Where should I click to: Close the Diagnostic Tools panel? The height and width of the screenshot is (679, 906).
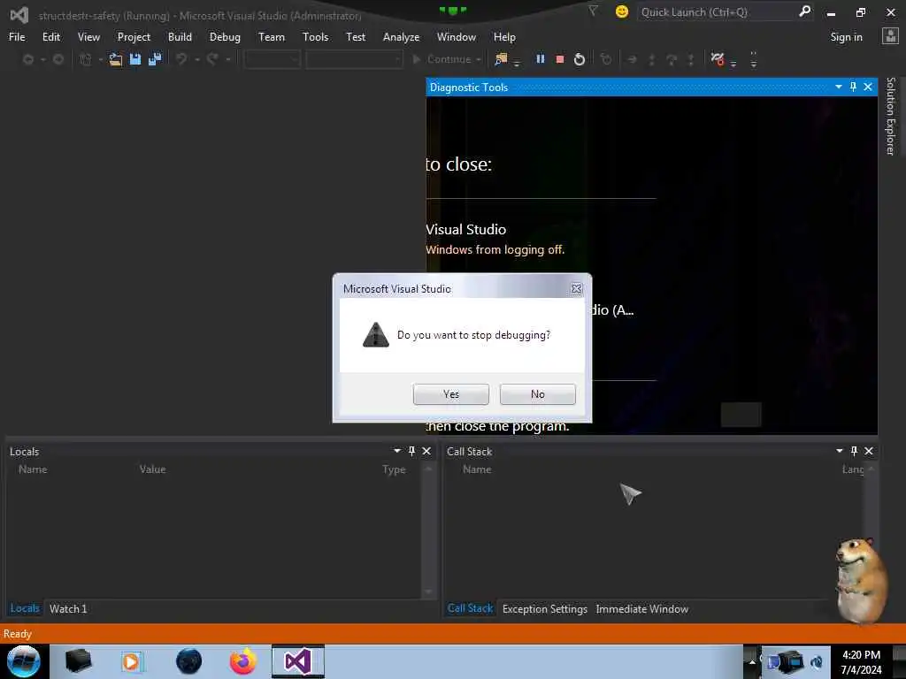(x=868, y=87)
